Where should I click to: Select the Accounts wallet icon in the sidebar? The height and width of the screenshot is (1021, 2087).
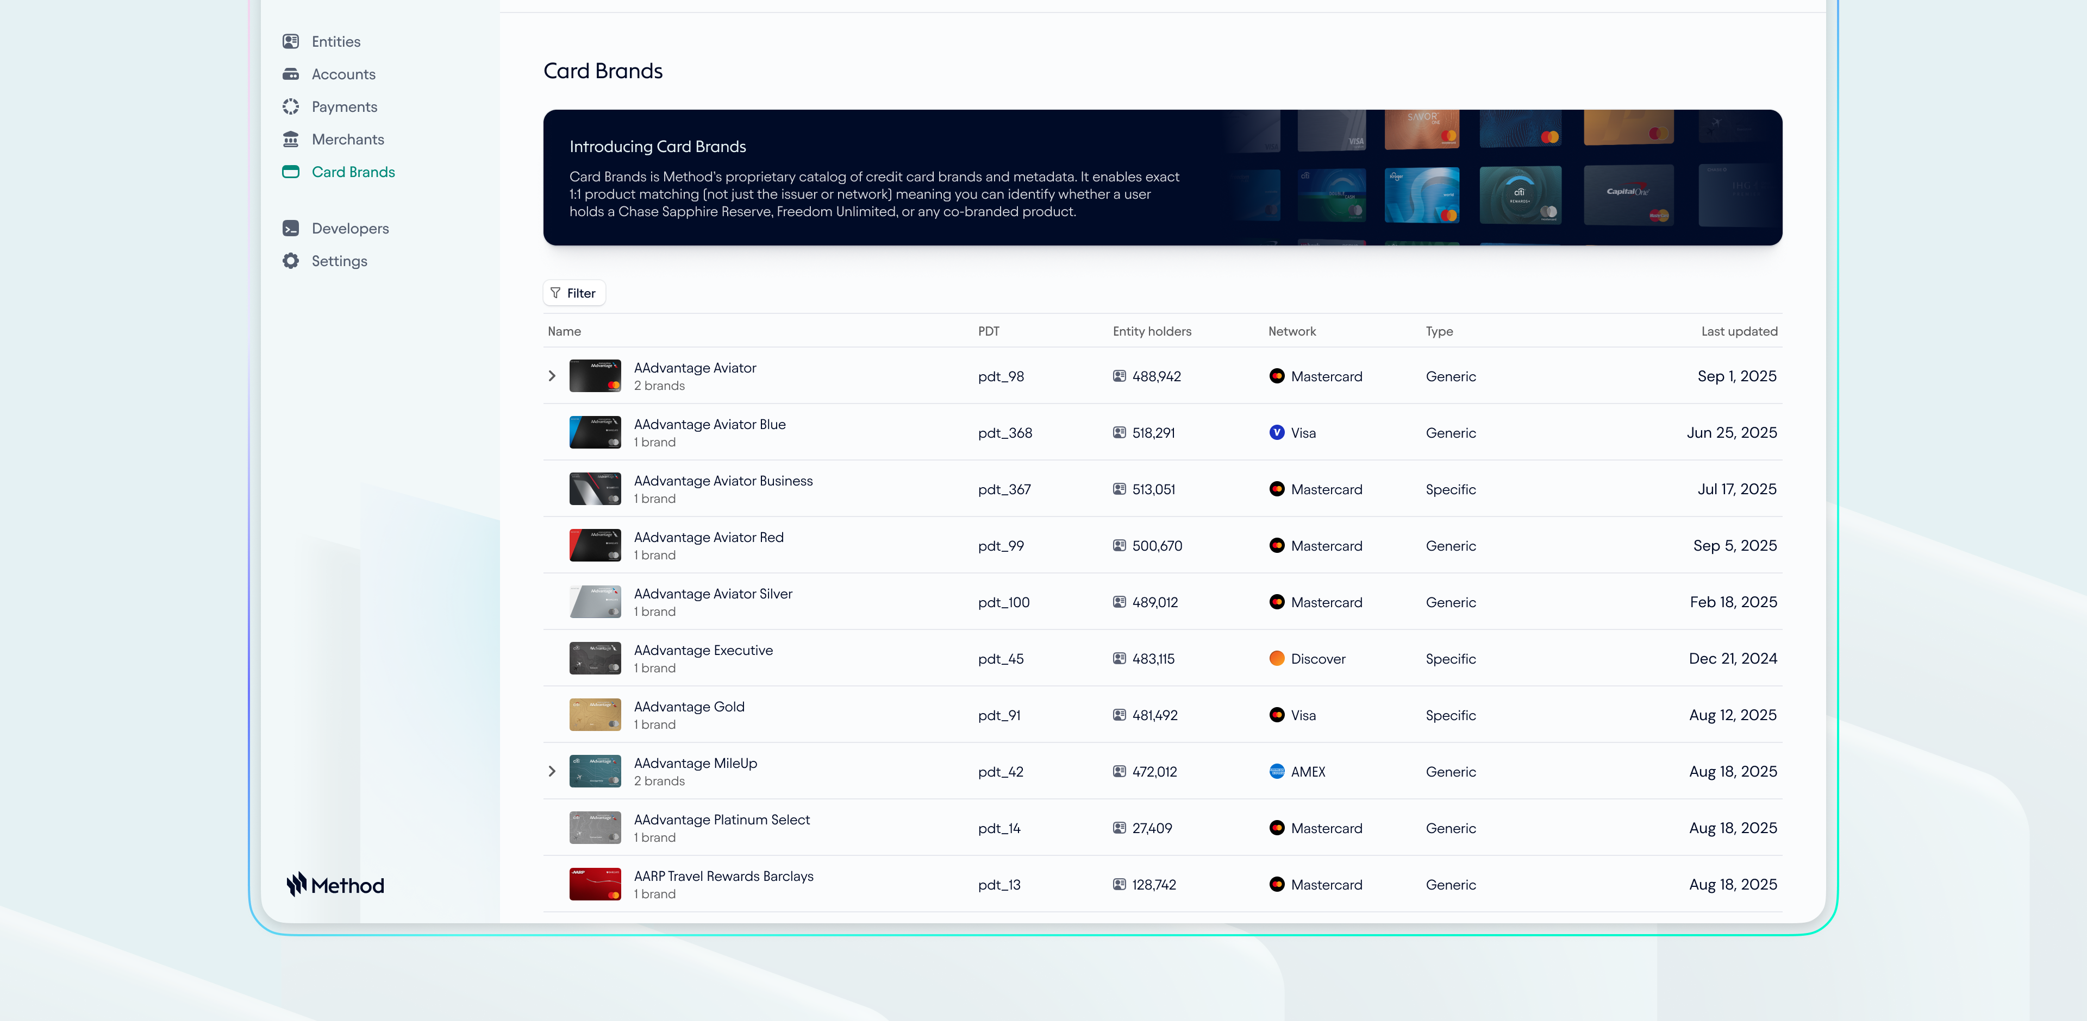[291, 74]
